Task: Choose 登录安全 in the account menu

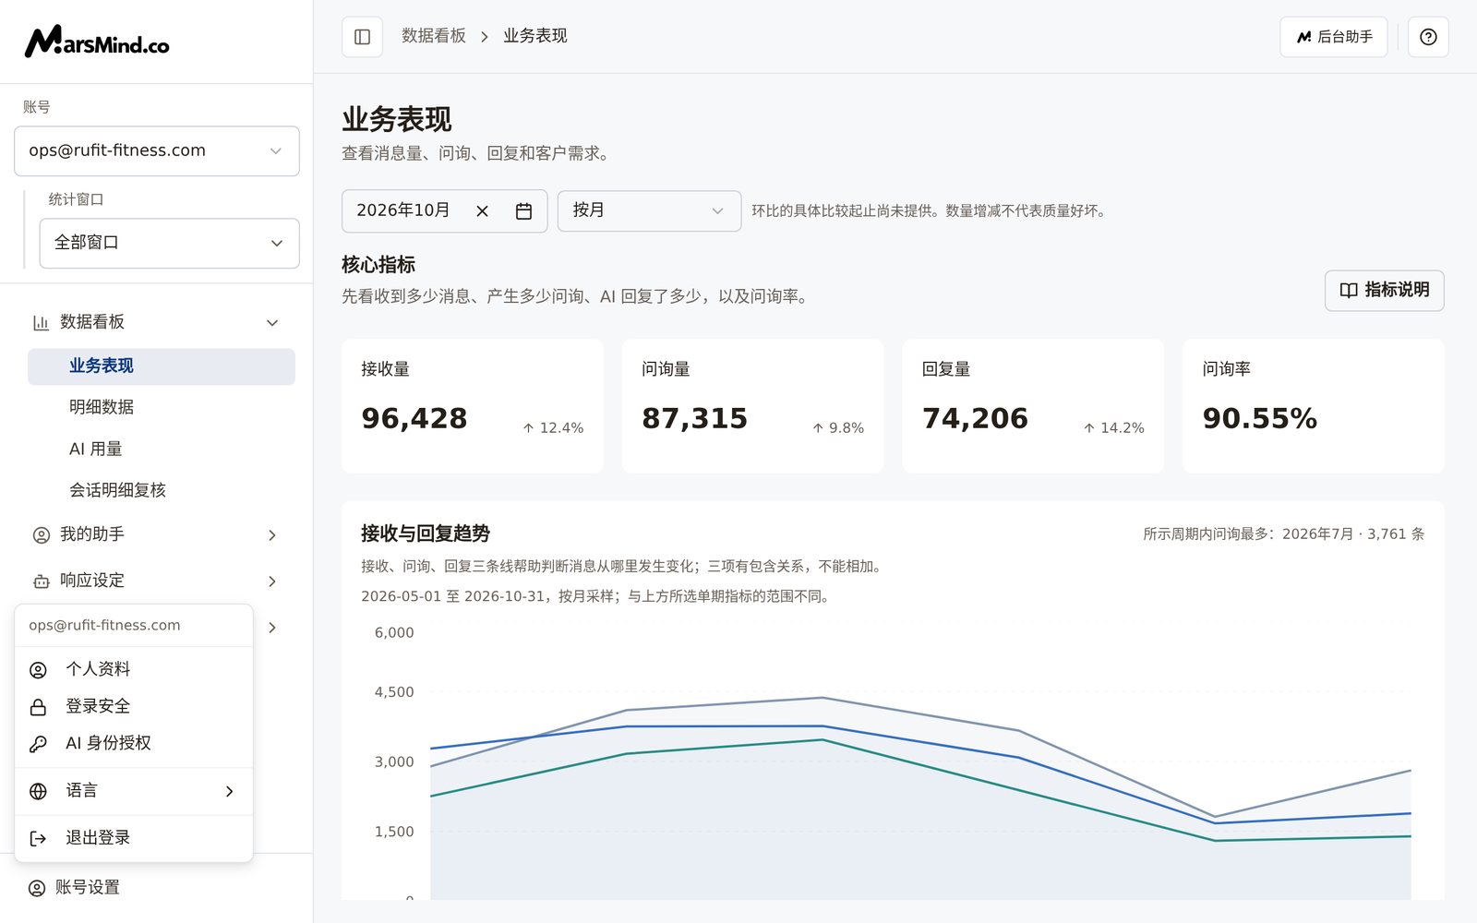Action: click(x=134, y=706)
